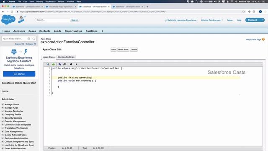This screenshot has width=268, height=151.
Task: Expand Company Profile tree node
Action: click(x=3, y=115)
